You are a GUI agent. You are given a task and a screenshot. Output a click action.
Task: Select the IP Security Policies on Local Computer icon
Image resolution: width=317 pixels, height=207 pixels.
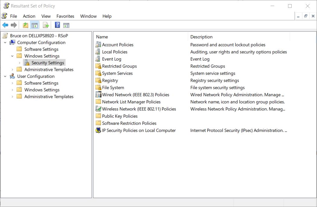[x=98, y=130]
